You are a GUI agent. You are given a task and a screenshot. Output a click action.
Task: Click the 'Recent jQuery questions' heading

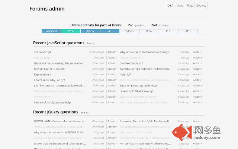[x=56, y=112]
